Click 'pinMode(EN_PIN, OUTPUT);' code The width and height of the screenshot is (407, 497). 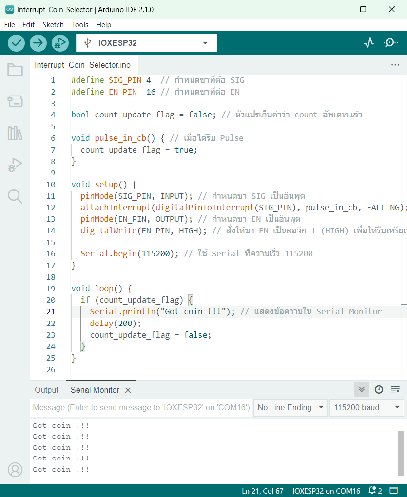point(136,219)
